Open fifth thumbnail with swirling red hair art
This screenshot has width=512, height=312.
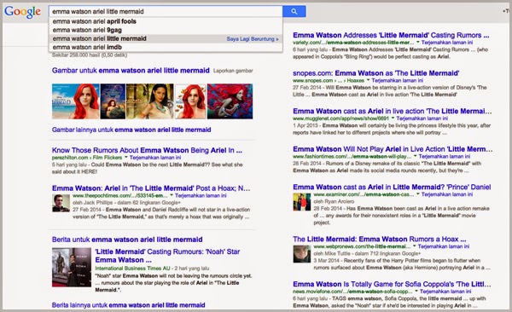pos(230,101)
